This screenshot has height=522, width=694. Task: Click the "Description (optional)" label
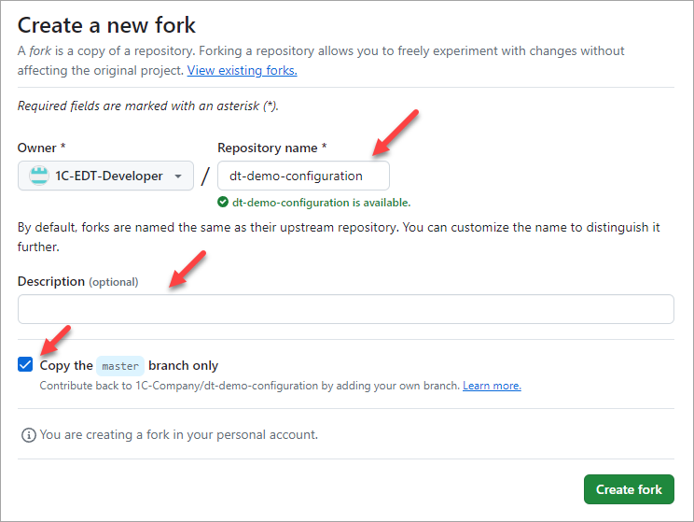pyautogui.click(x=77, y=281)
